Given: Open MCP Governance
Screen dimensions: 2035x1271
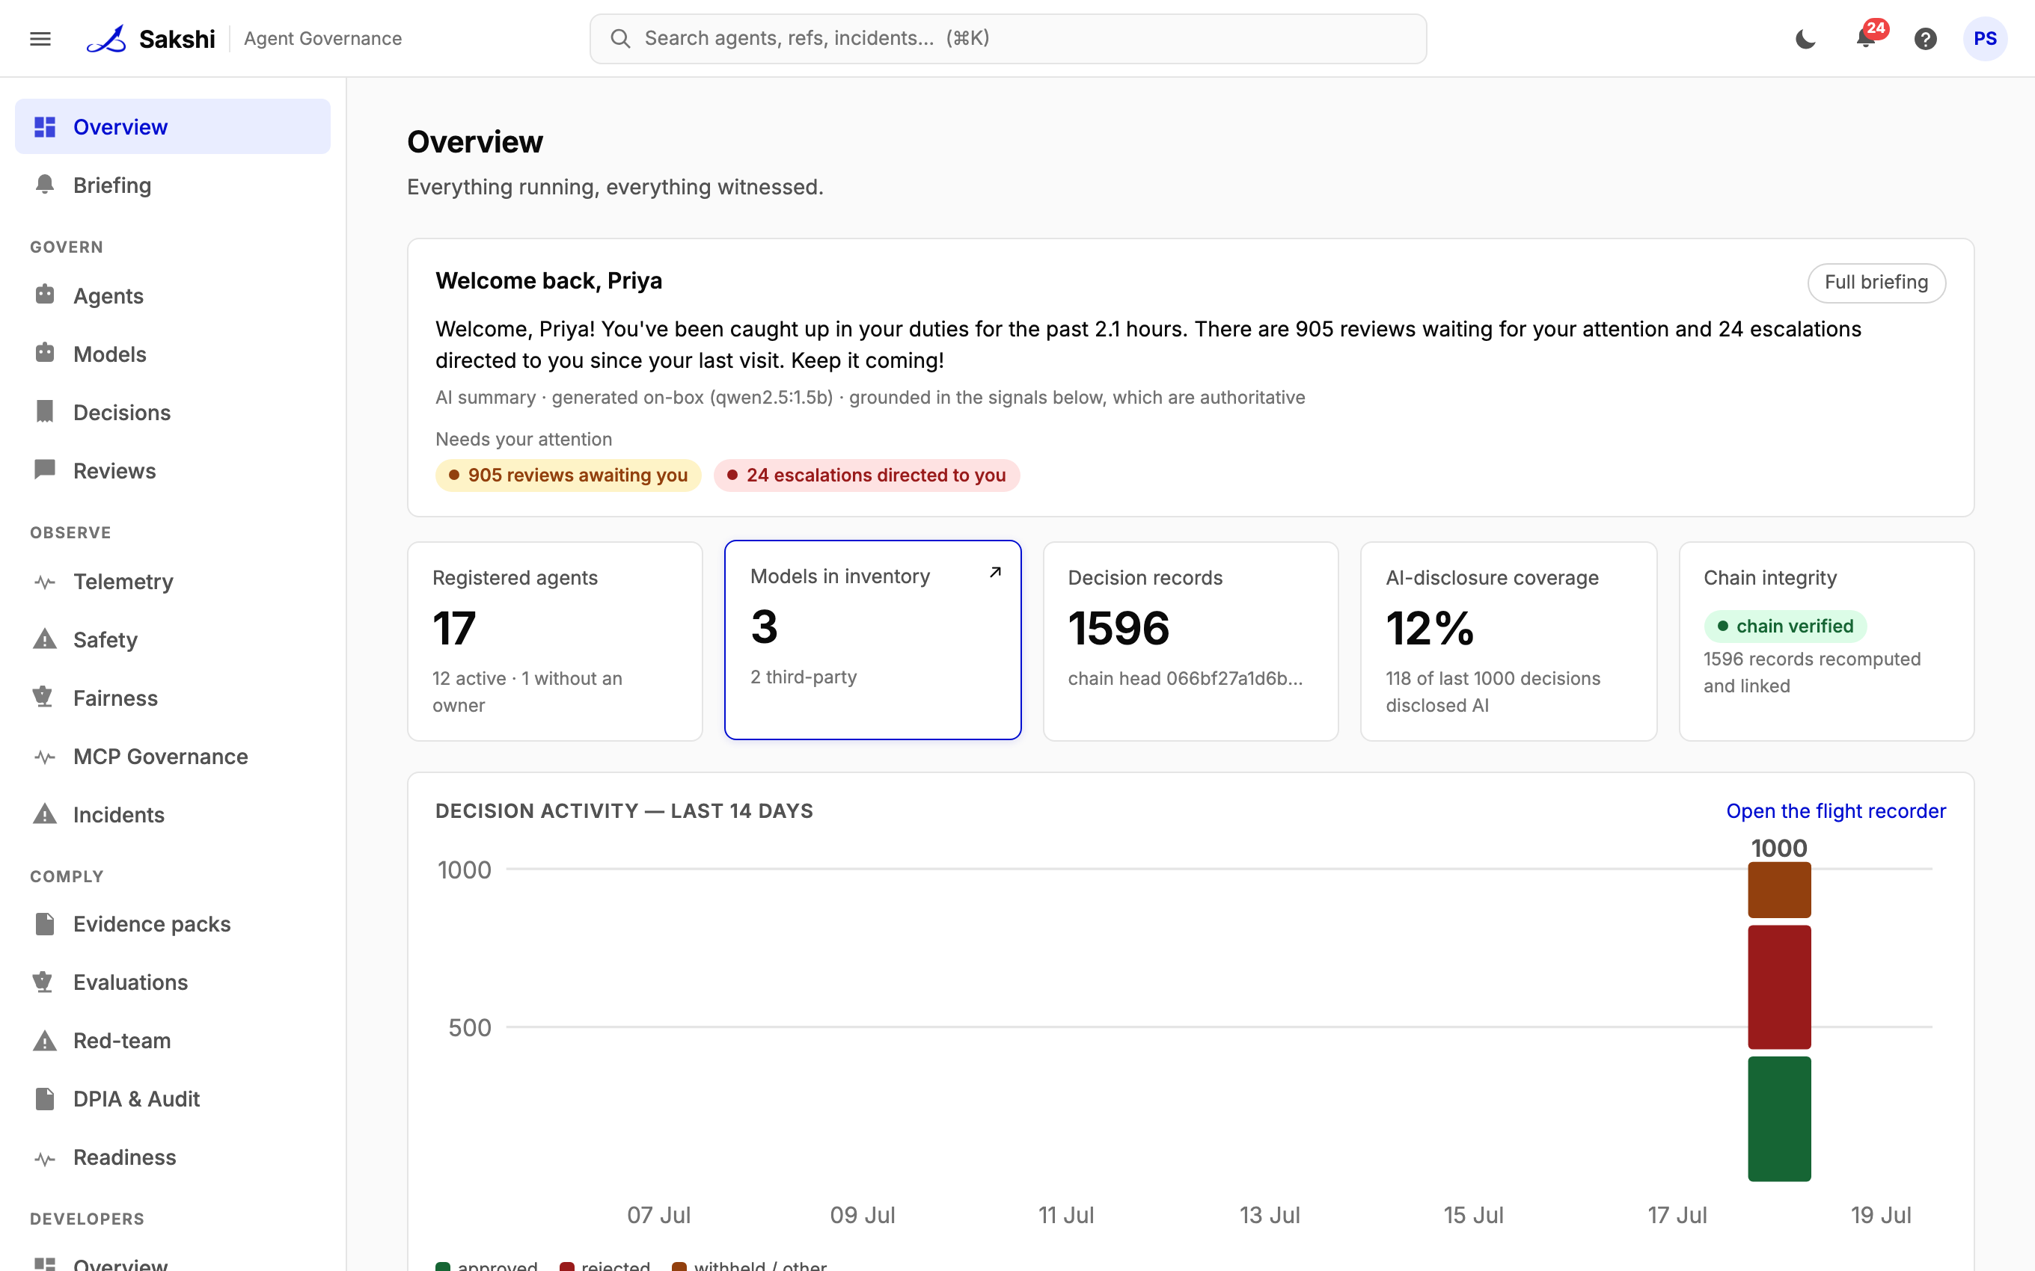Looking at the screenshot, I should tap(172, 757).
